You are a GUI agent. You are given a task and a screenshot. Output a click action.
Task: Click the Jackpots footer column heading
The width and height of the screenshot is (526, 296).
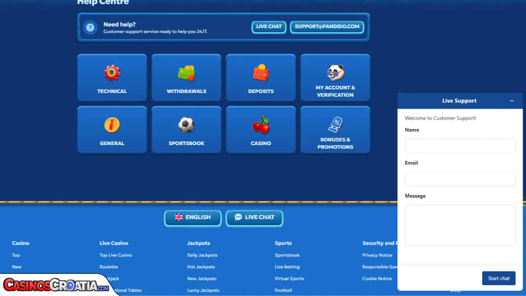[199, 243]
